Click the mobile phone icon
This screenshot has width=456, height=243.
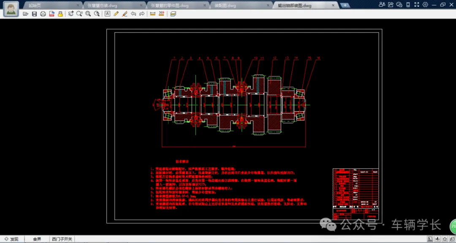(x=408, y=4)
